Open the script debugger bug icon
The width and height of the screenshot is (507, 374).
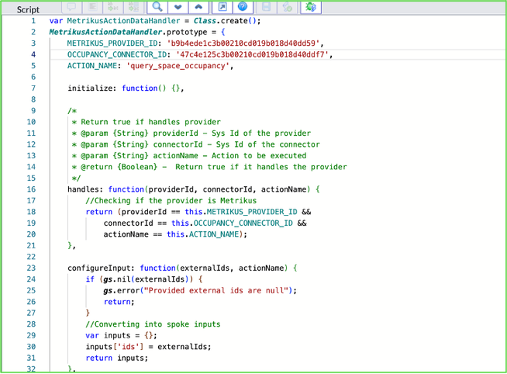coord(310,7)
